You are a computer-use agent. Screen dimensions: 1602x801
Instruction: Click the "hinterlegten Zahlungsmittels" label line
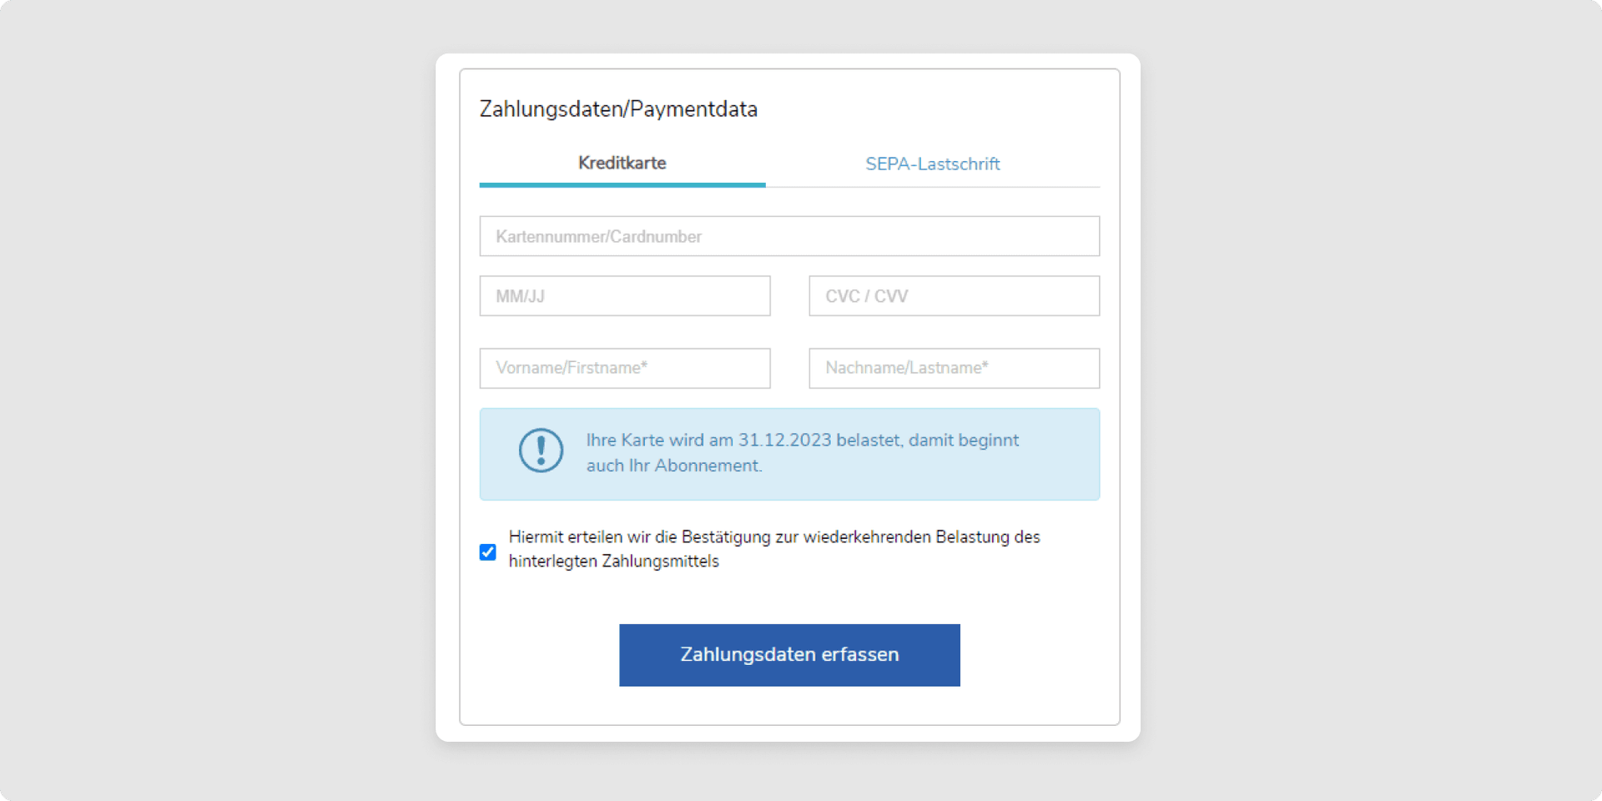613,562
